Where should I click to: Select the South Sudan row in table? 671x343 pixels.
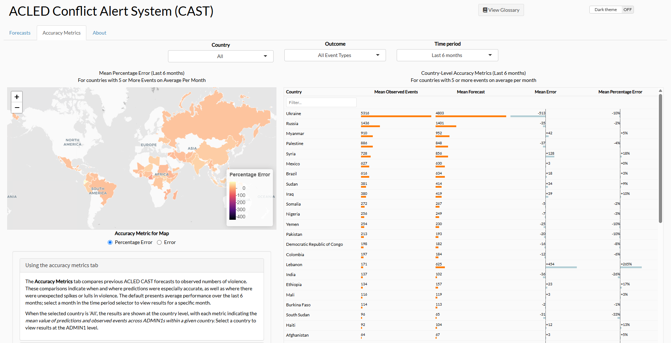[x=471, y=315]
